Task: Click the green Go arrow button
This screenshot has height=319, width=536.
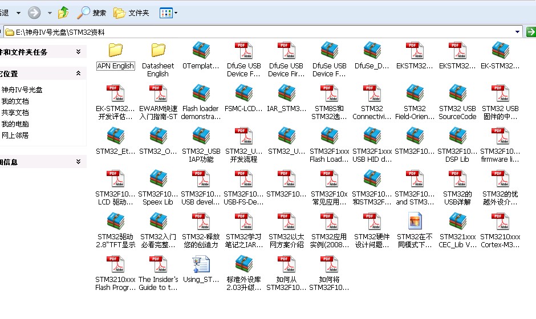Action: 530,32
